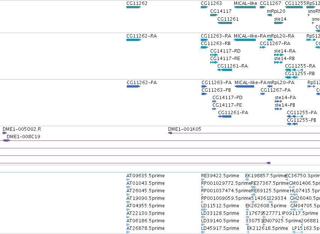The image size is (320, 234).
Task: Select the CG11262 gene label
Action: pyautogui.click(x=137, y=3)
